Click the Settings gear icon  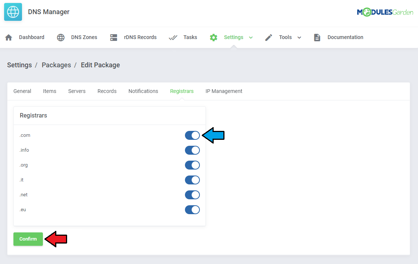click(214, 38)
